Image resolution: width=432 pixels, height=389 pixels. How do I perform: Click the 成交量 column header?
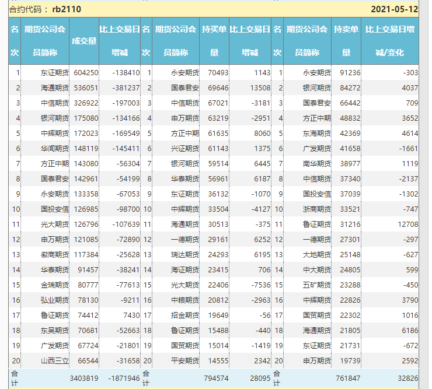coord(84,41)
